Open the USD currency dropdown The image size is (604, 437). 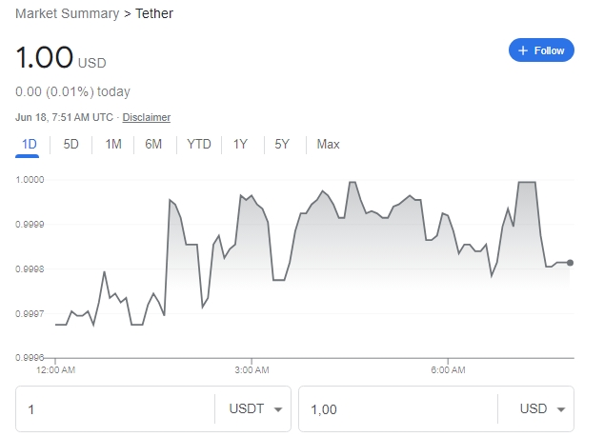coord(540,409)
